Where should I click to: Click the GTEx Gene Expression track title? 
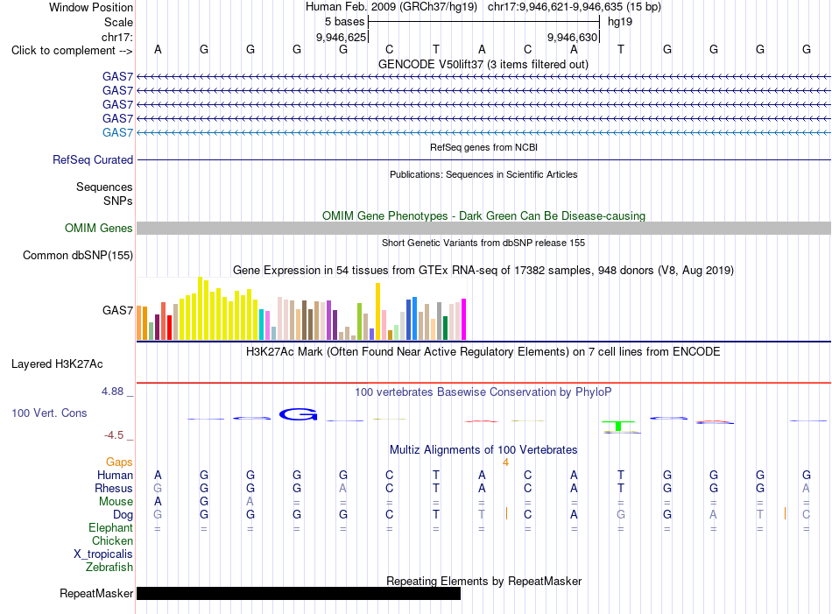pyautogui.click(x=483, y=271)
